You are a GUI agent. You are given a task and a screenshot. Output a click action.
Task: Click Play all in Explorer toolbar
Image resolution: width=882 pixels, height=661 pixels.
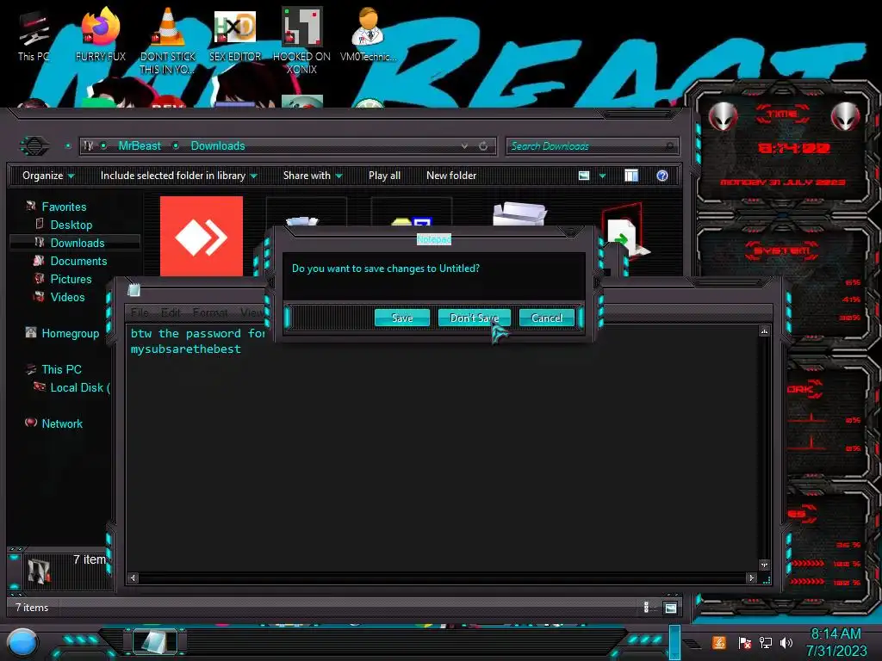384,176
